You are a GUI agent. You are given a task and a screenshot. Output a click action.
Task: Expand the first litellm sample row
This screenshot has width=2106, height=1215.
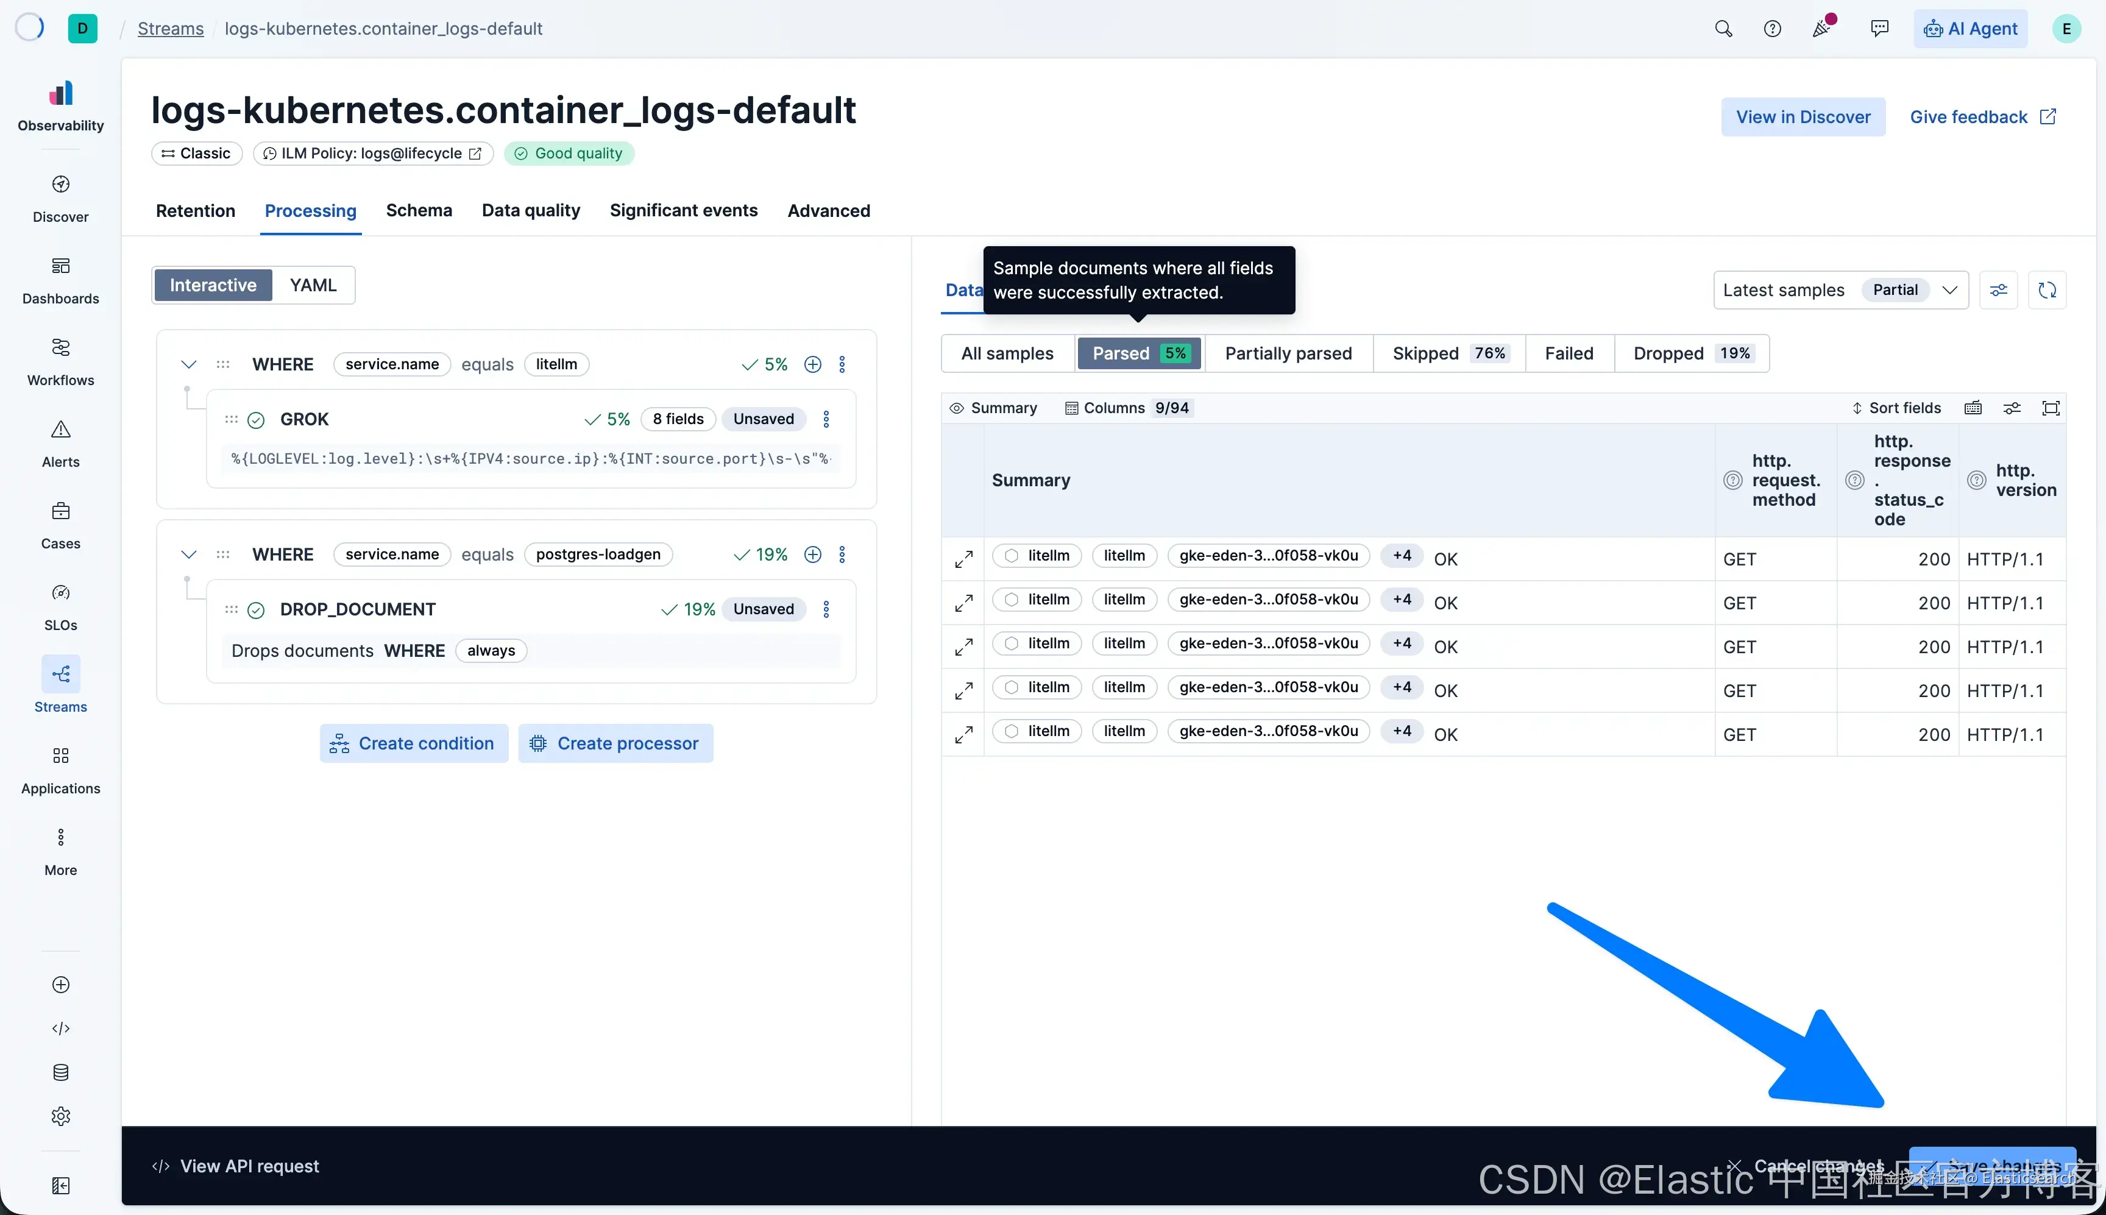click(963, 559)
